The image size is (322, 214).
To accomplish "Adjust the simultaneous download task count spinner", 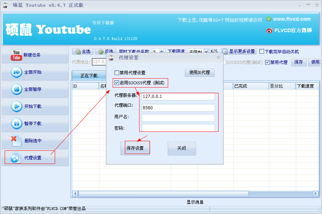I will point(161,51).
